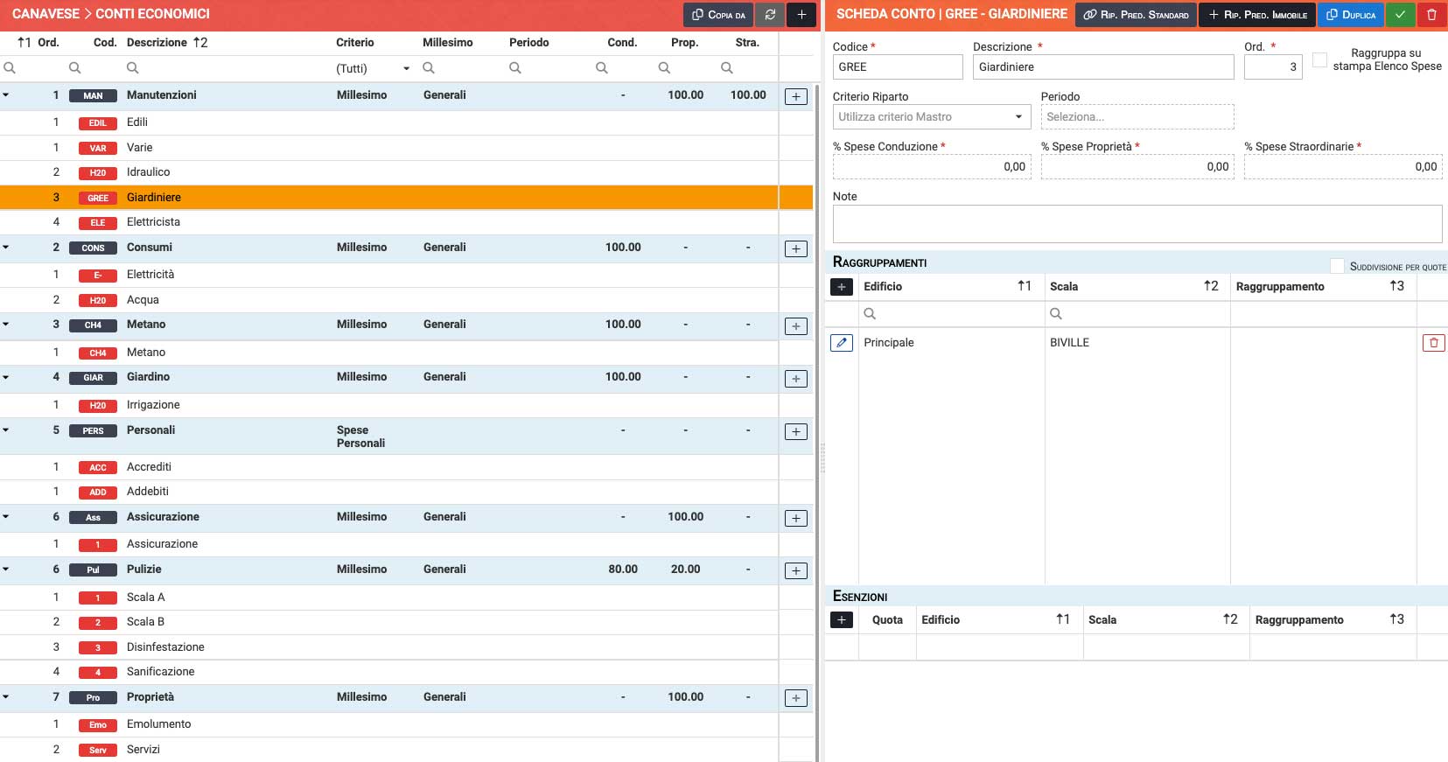Viewport: 1448px width, 762px height.
Task: Delete the Principale BIVILLE grouping
Action: point(1433,343)
